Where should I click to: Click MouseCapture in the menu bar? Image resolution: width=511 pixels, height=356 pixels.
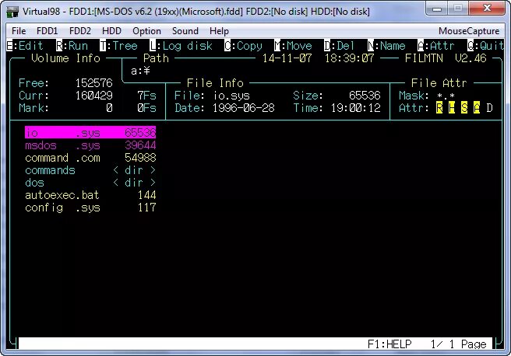pyautogui.click(x=469, y=31)
